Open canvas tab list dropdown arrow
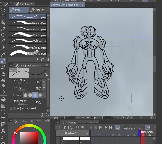 [x=154, y=5]
